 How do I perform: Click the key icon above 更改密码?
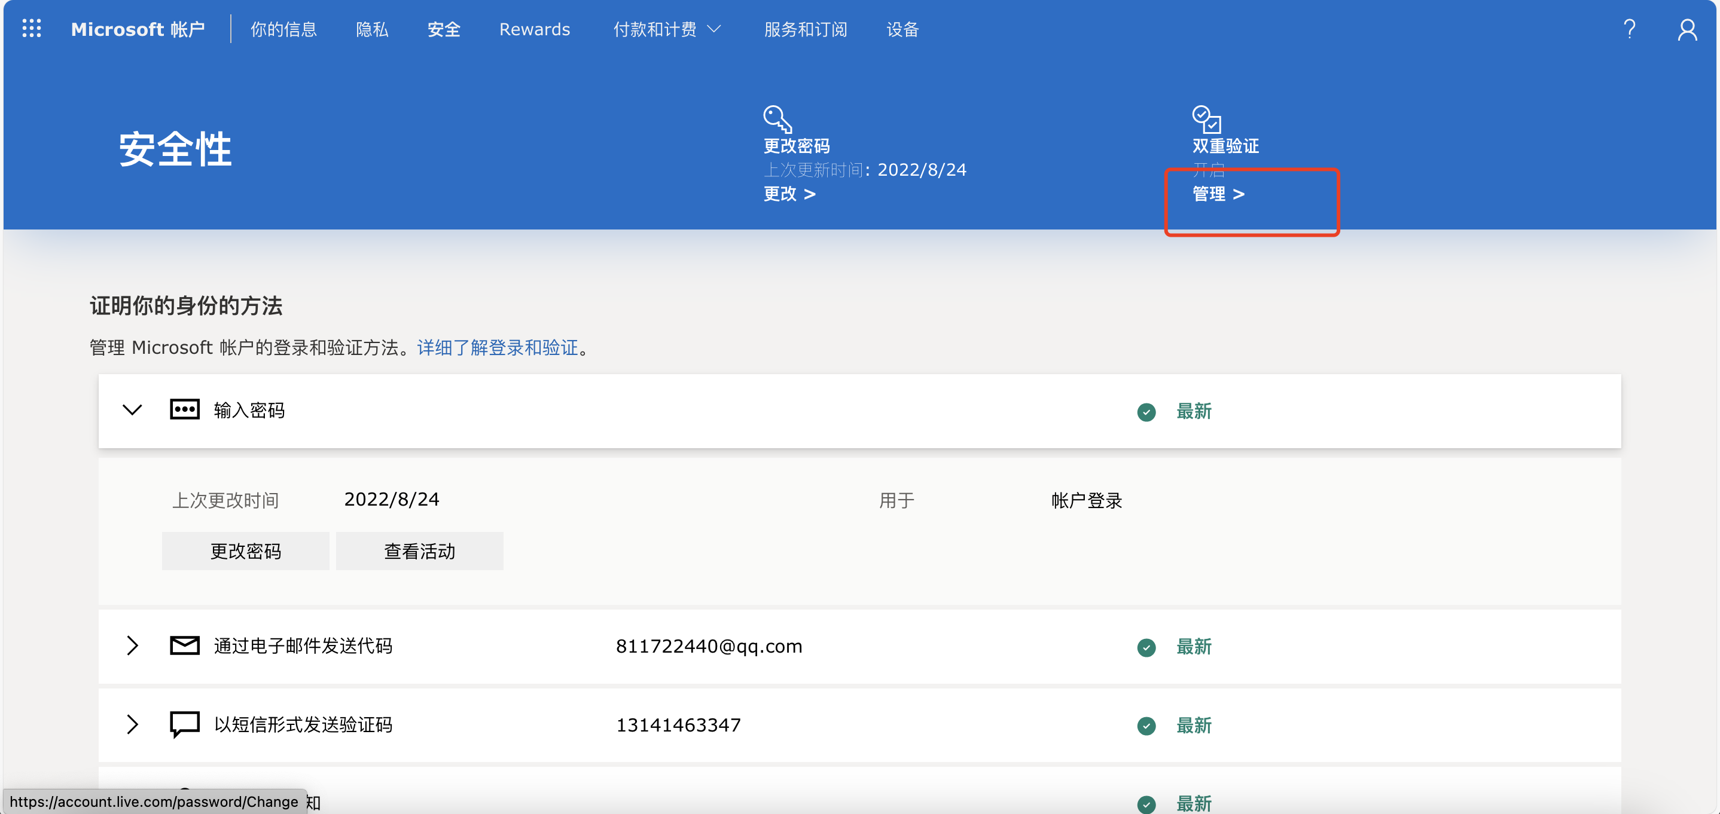pos(777,120)
